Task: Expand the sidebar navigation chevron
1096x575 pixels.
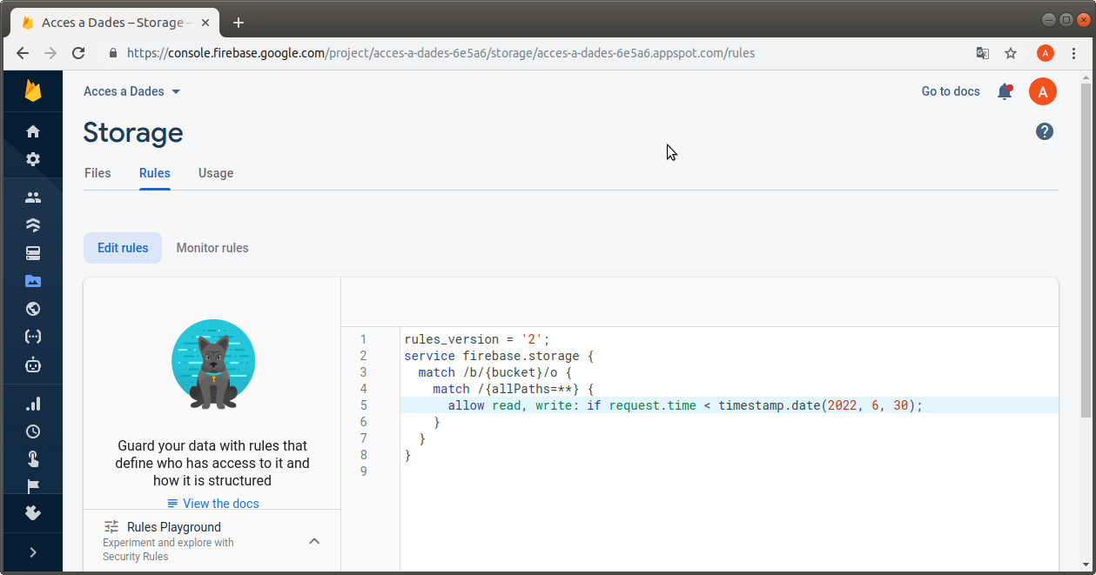Action: 33,552
